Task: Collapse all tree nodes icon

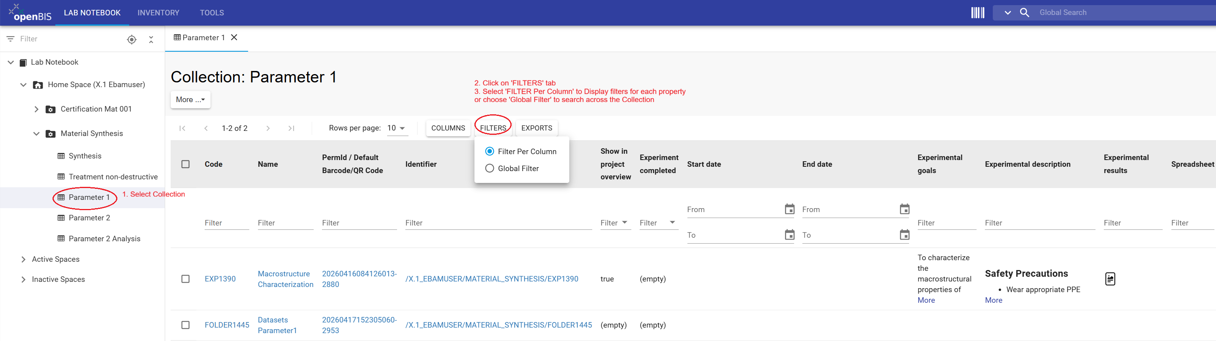Action: [151, 39]
